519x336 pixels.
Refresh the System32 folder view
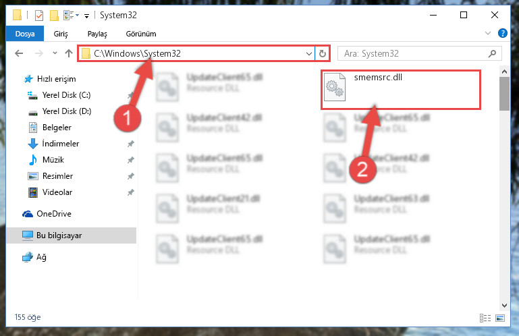[322, 53]
